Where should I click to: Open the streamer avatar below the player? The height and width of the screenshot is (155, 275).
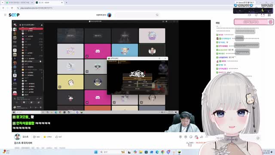click(17, 136)
